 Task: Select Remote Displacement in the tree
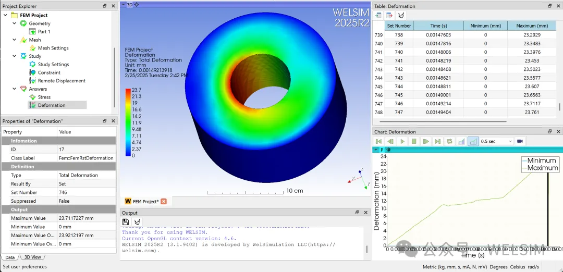62,81
